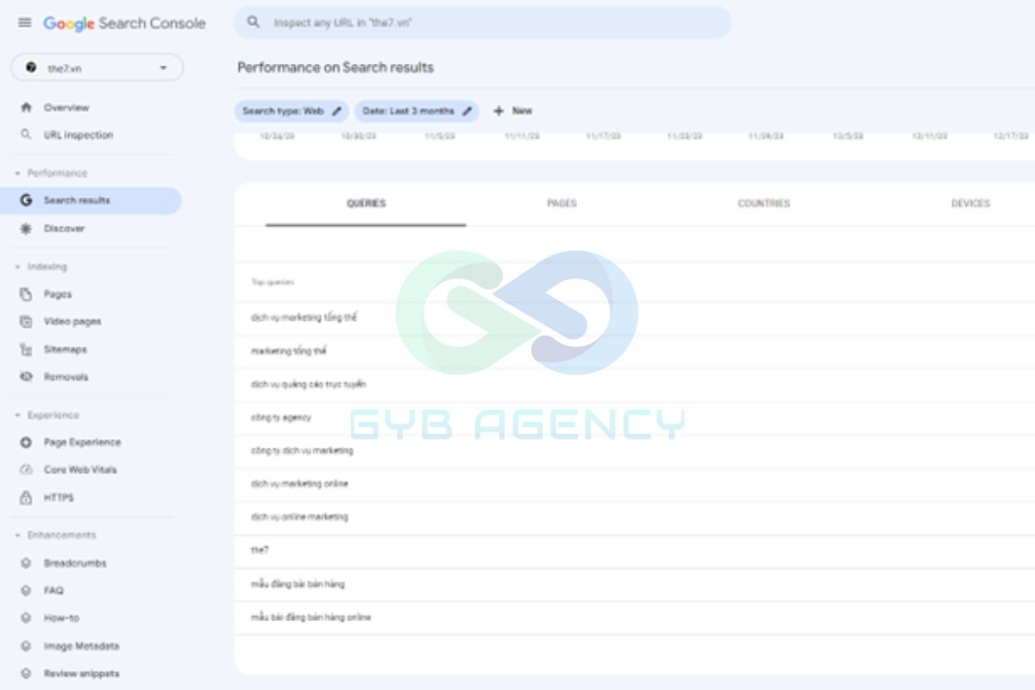Click the search magnifier icon
The image size is (1035, 690).
[254, 23]
